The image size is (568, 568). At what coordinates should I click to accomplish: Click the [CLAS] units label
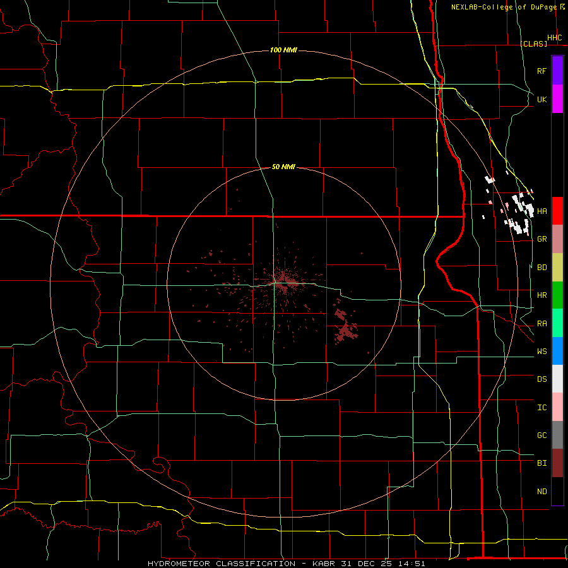point(533,44)
